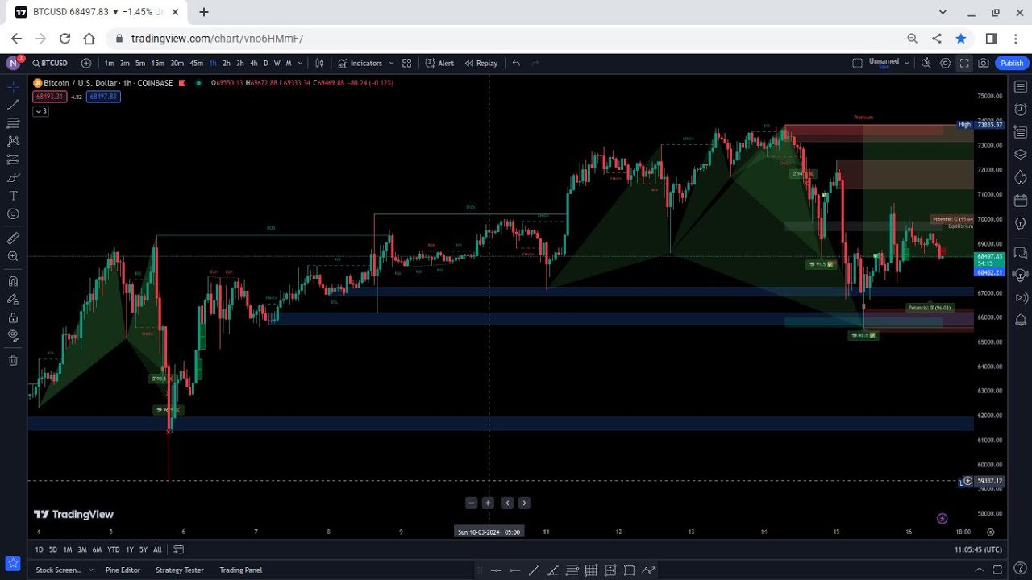Viewport: 1032px width, 580px height.
Task: Select the ruler measure tool
Action: (13, 238)
